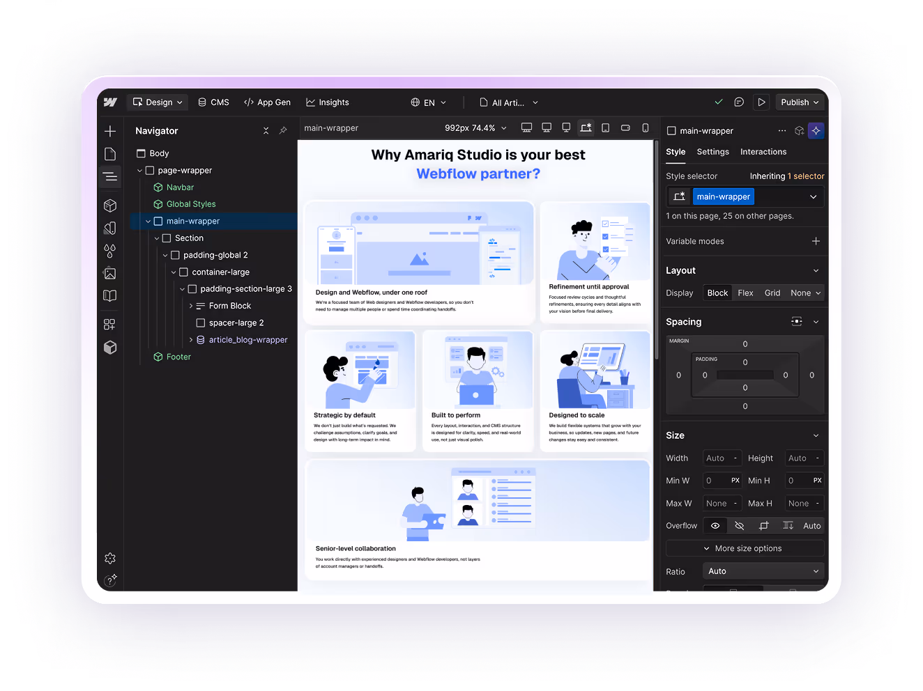Select the Style tab
This screenshot has height=691, width=923.
click(x=676, y=152)
